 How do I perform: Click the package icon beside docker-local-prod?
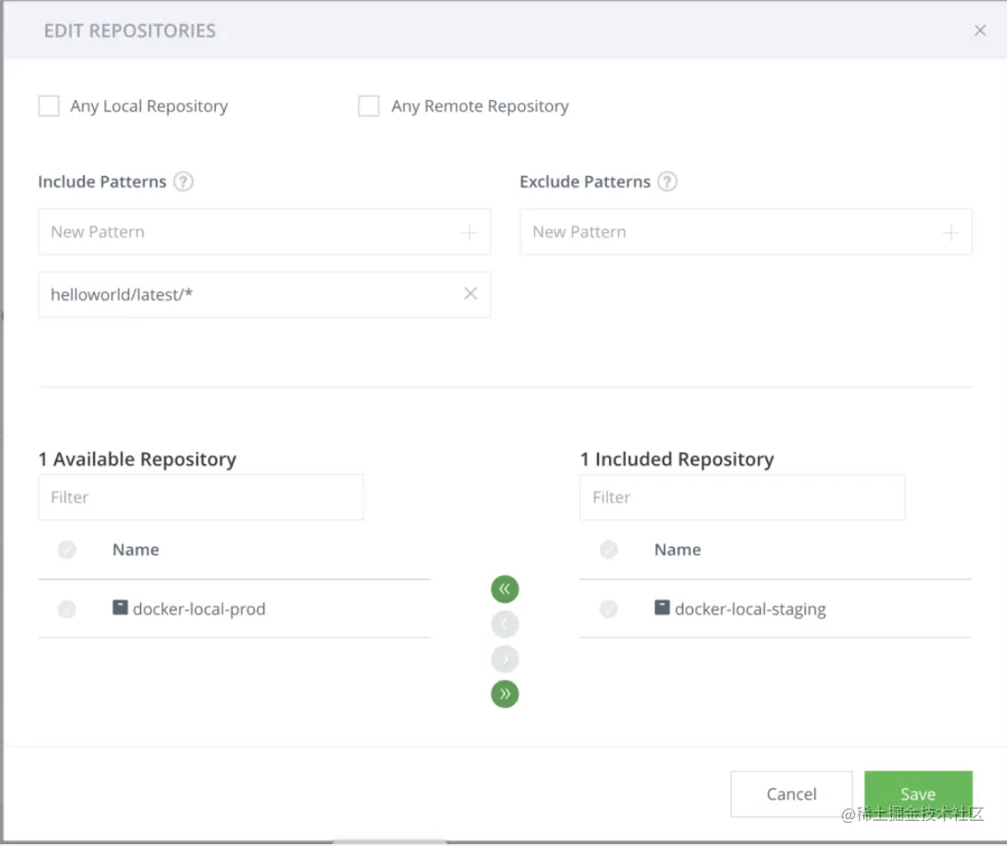121,608
